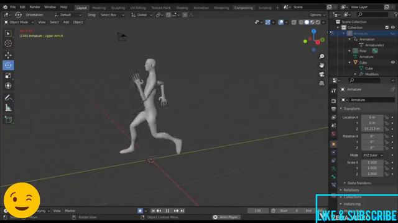Toggle Collection visibility eye in outliner

tap(392, 27)
